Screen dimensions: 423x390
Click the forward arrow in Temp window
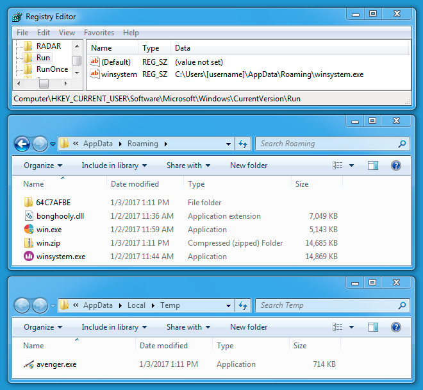point(40,305)
